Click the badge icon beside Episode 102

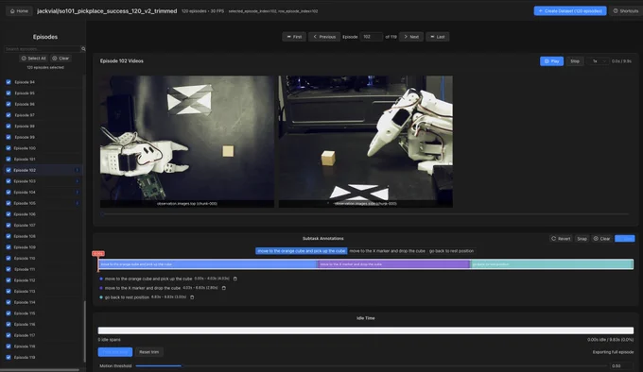pyautogui.click(x=78, y=170)
